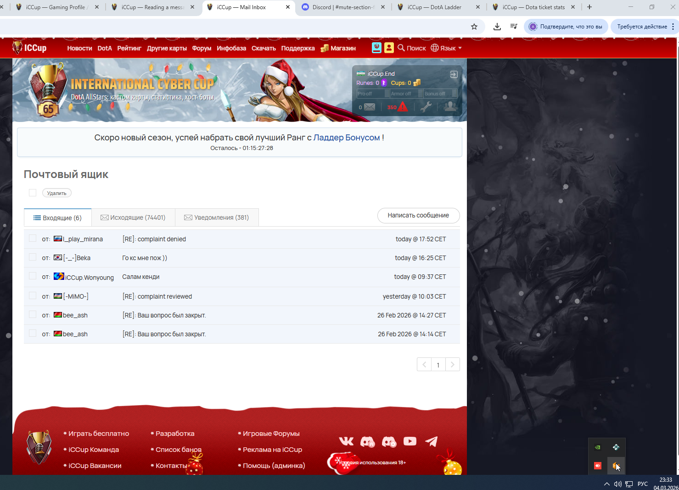Toggle the Pro off switch
The height and width of the screenshot is (490, 679).
[x=373, y=94]
